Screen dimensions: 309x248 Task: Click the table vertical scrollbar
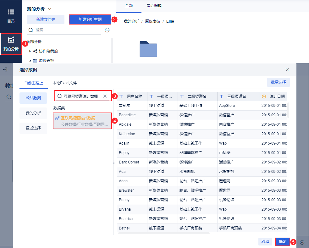[x=288, y=110]
